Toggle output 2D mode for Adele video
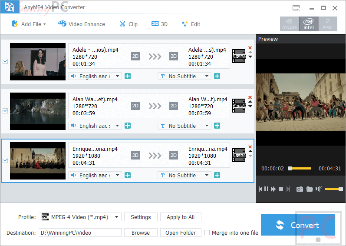The height and width of the screenshot is (246, 346). click(174, 57)
